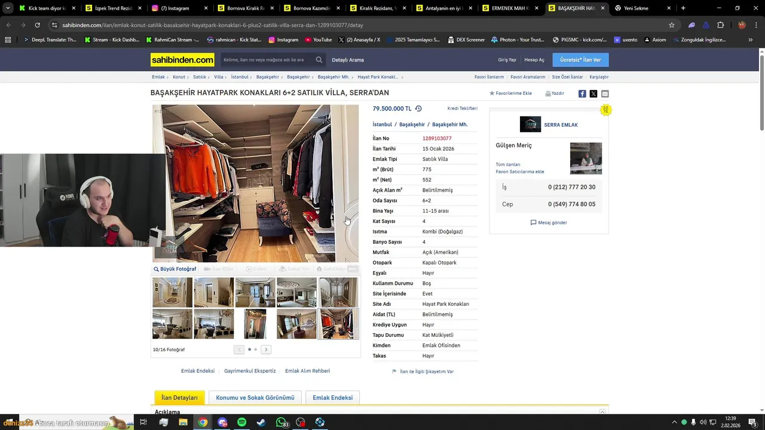The image size is (765, 430).
Task: Open price history icon beside 79.500.000 TL
Action: (418, 109)
